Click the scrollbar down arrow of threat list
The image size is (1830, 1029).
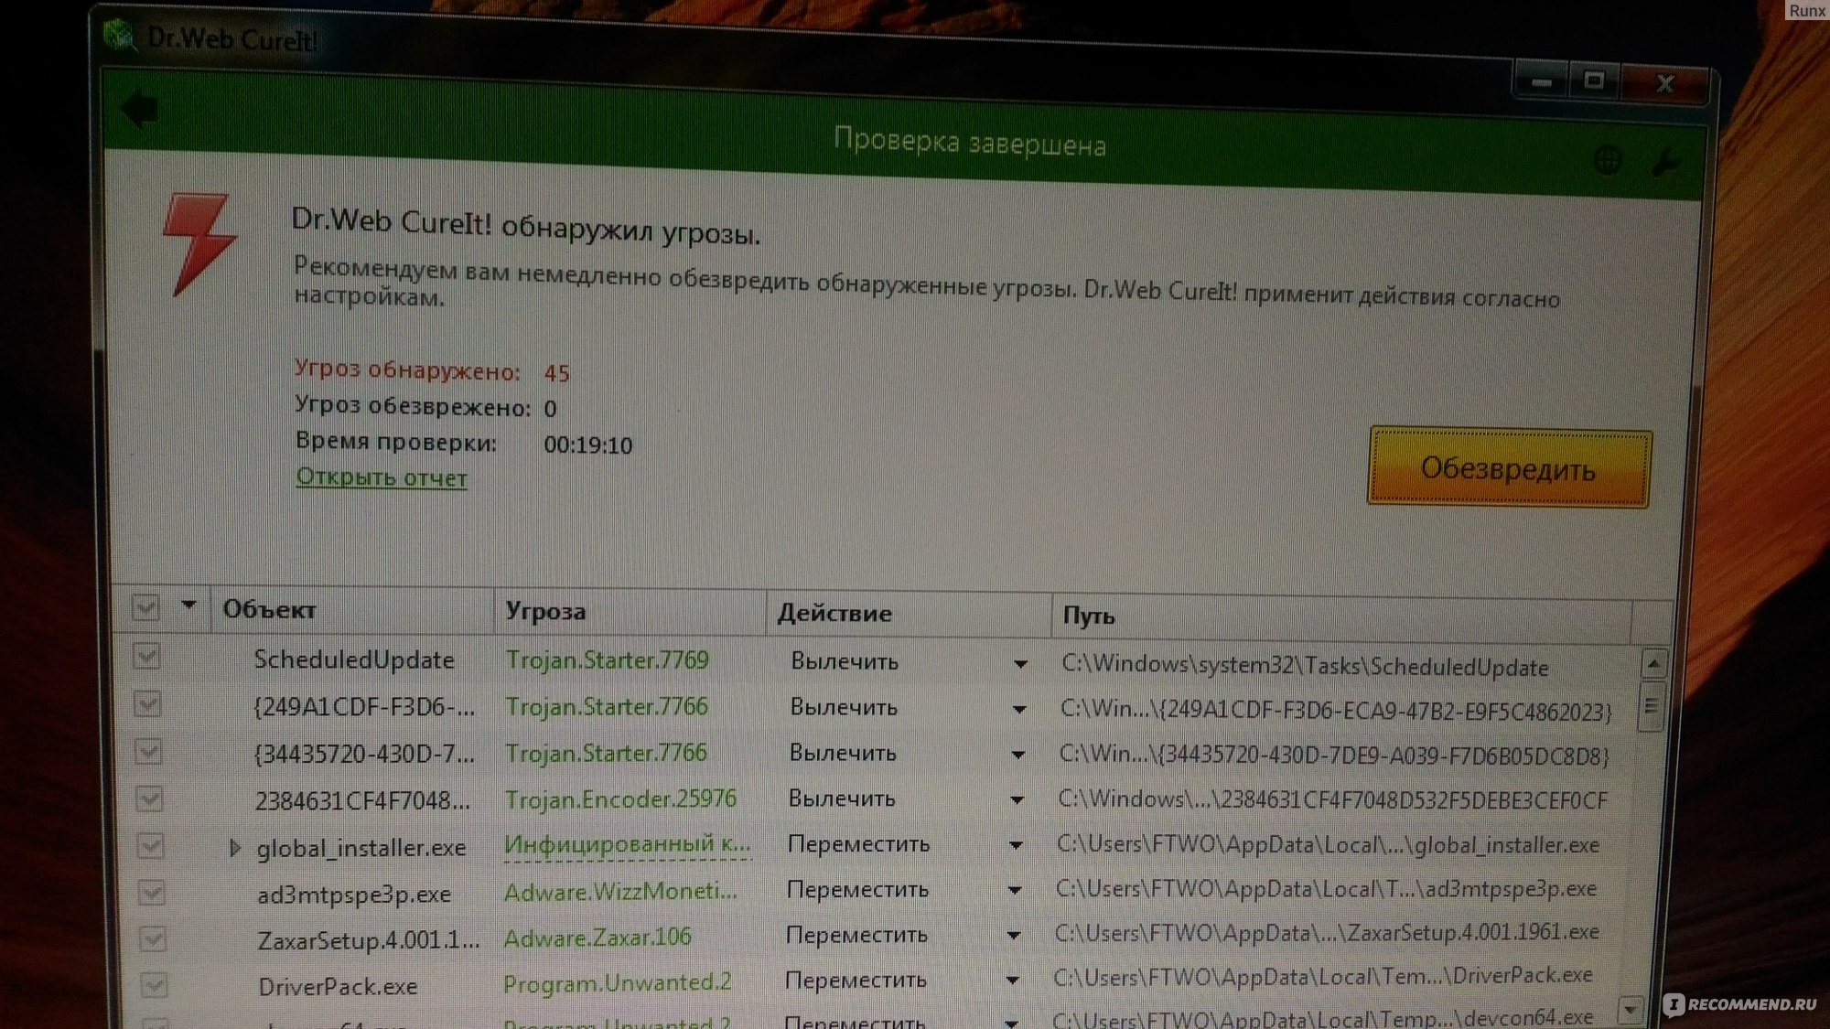pyautogui.click(x=1631, y=1010)
